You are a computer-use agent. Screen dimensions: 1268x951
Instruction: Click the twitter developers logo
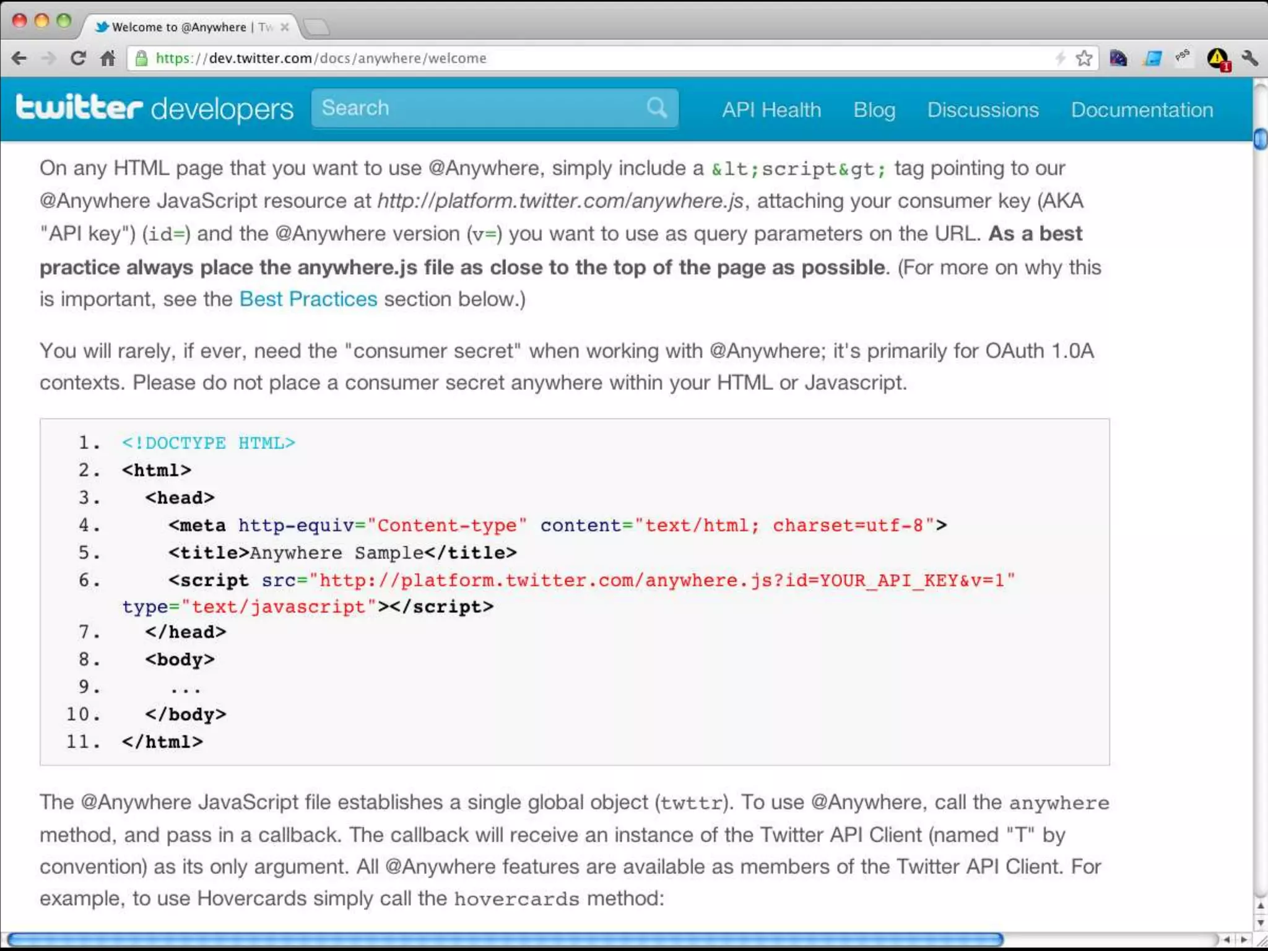tap(154, 108)
